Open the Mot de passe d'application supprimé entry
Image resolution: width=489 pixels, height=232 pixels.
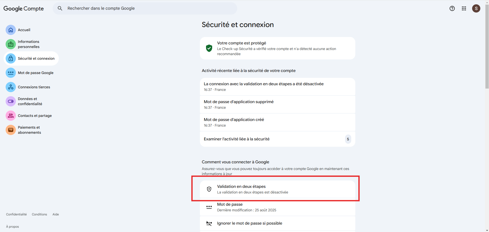point(277,104)
